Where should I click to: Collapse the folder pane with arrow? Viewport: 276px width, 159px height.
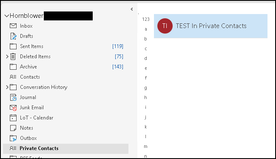click(132, 9)
